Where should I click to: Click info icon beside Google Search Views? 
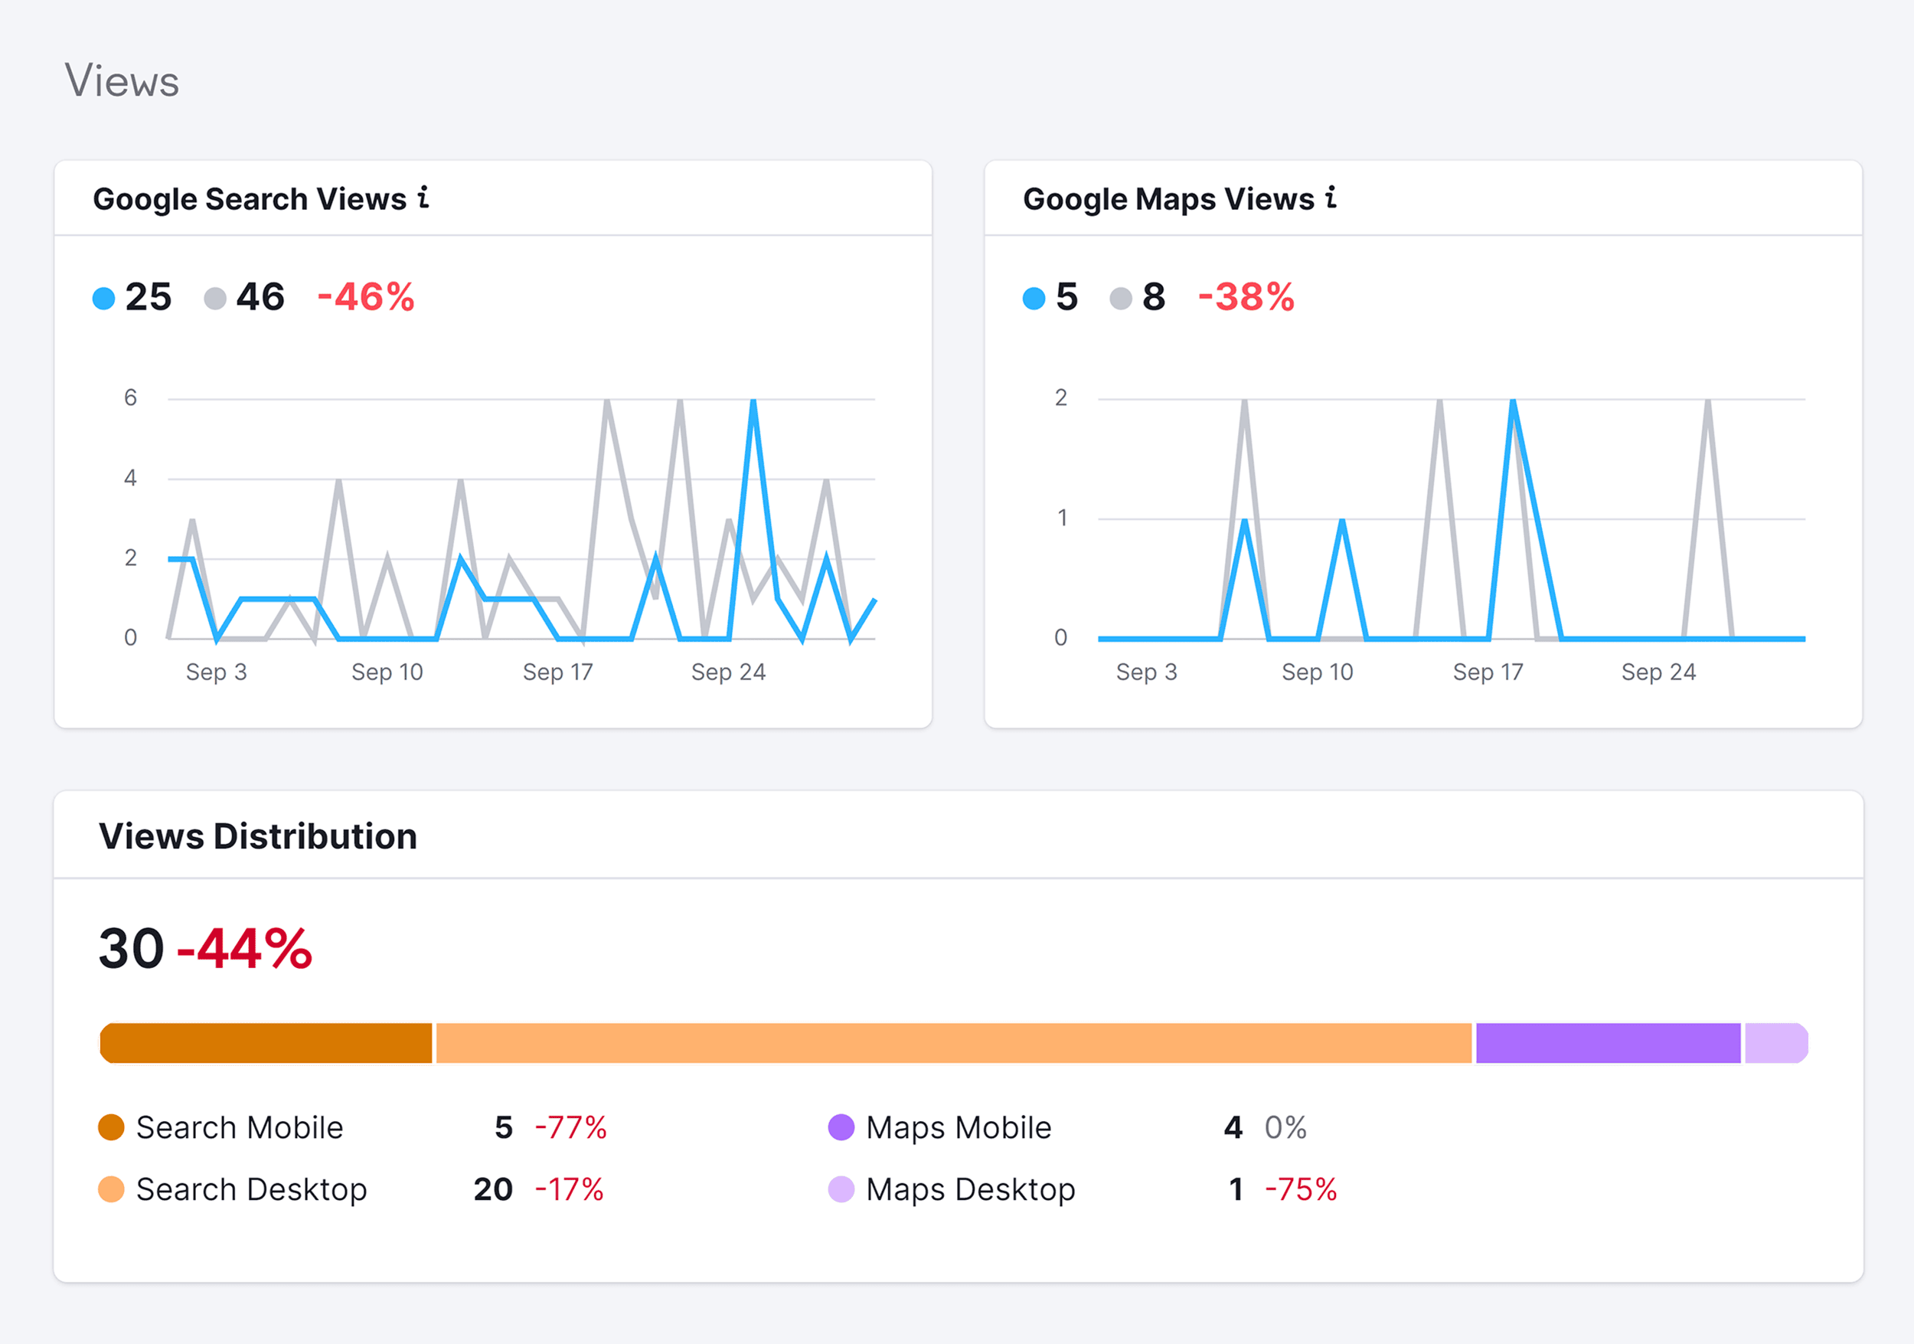pyautogui.click(x=423, y=198)
